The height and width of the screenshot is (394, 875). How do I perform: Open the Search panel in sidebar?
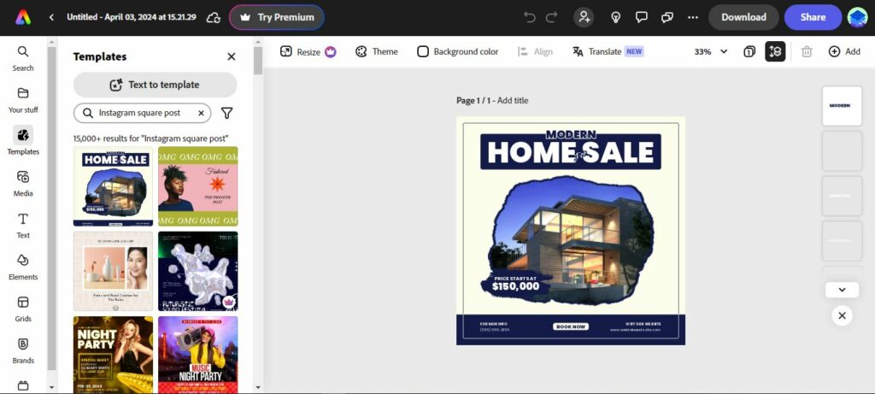click(23, 58)
